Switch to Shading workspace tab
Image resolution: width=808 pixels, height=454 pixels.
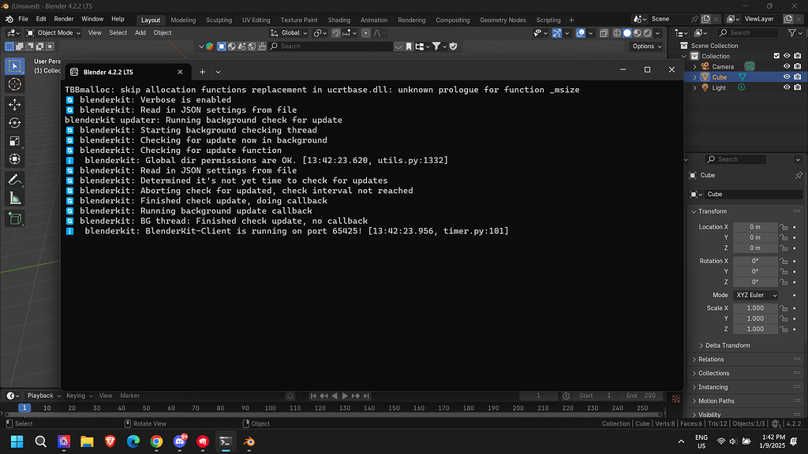click(x=339, y=20)
